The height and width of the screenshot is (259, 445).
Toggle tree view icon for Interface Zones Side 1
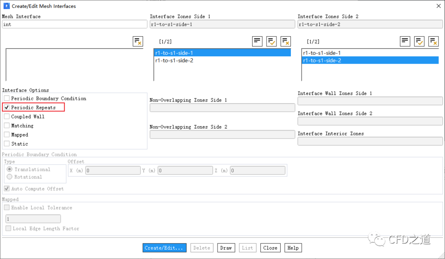pos(258,41)
